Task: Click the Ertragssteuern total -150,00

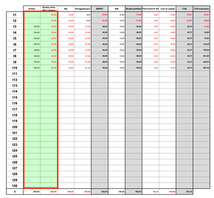Action: point(87,192)
